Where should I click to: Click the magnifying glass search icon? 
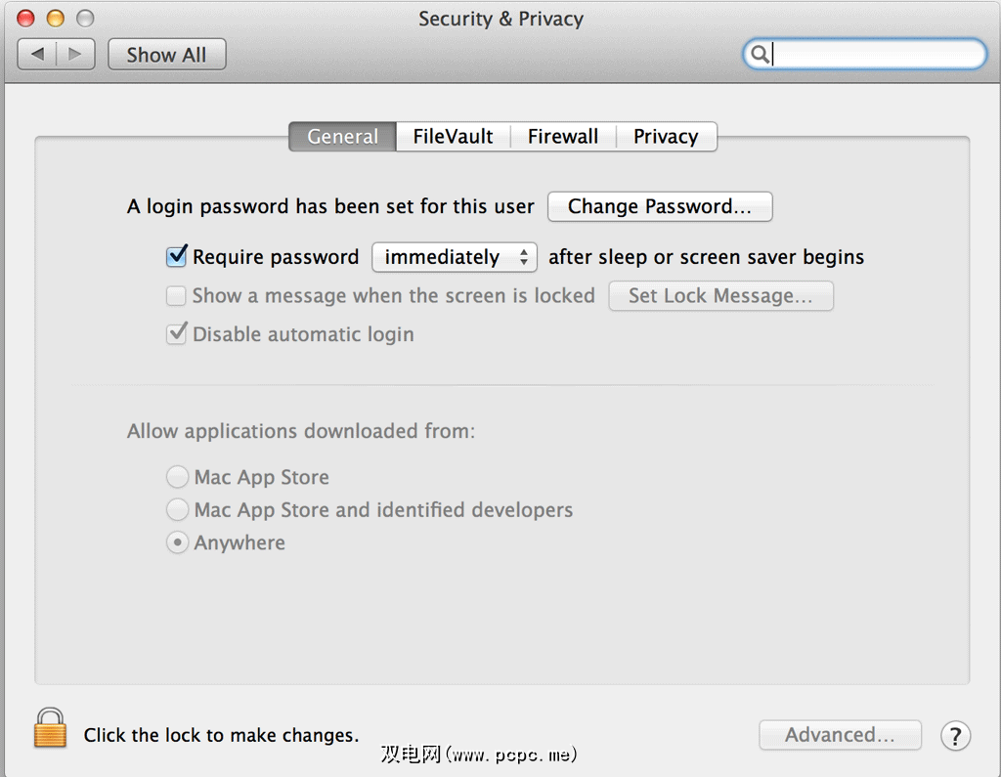[759, 55]
